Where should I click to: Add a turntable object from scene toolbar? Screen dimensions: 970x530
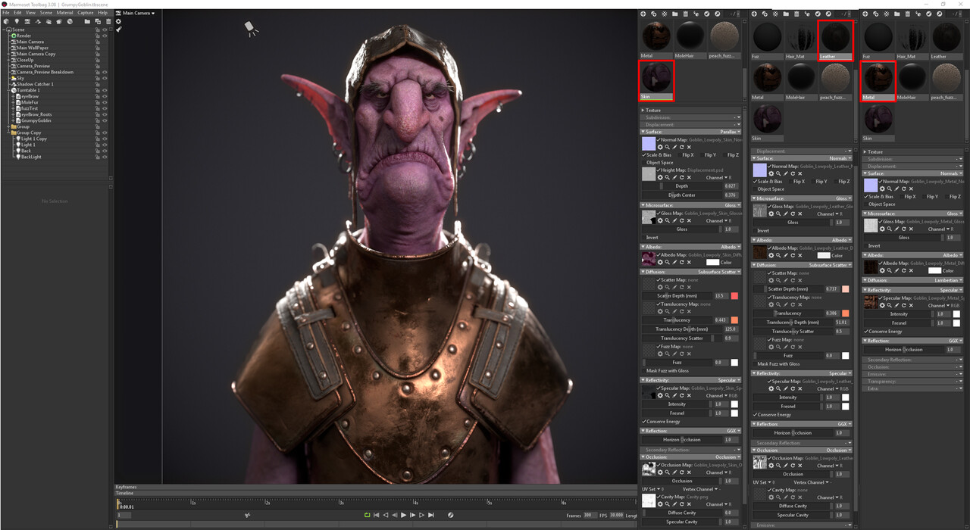[x=70, y=21]
